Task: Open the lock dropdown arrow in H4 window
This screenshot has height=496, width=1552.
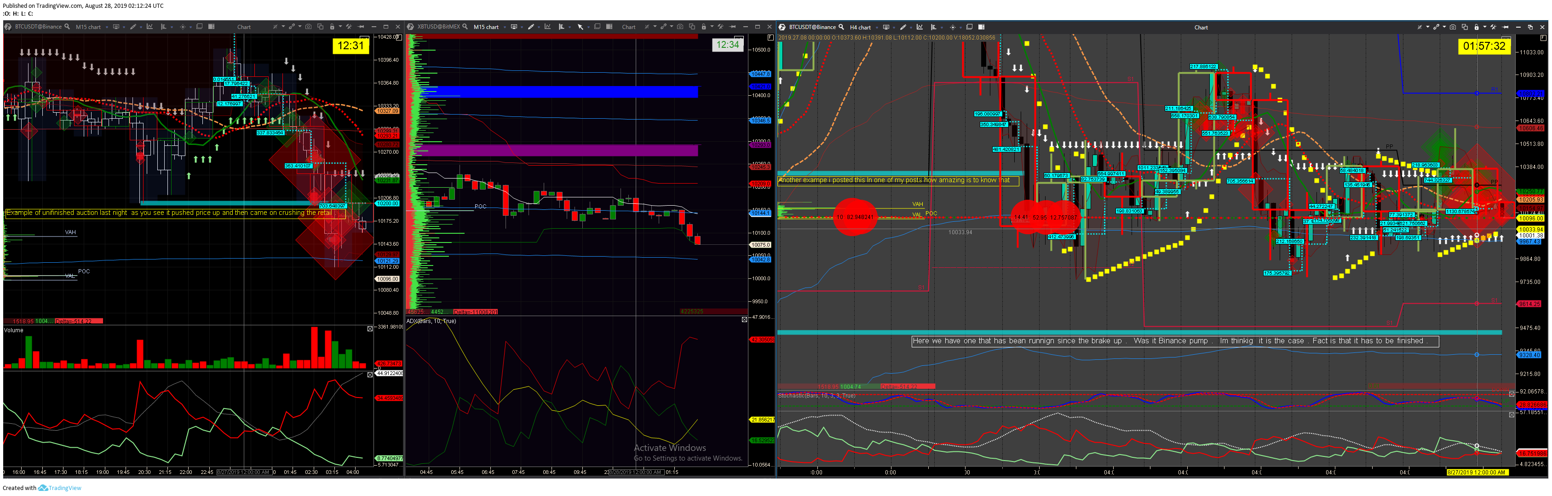Action: click(1485, 27)
